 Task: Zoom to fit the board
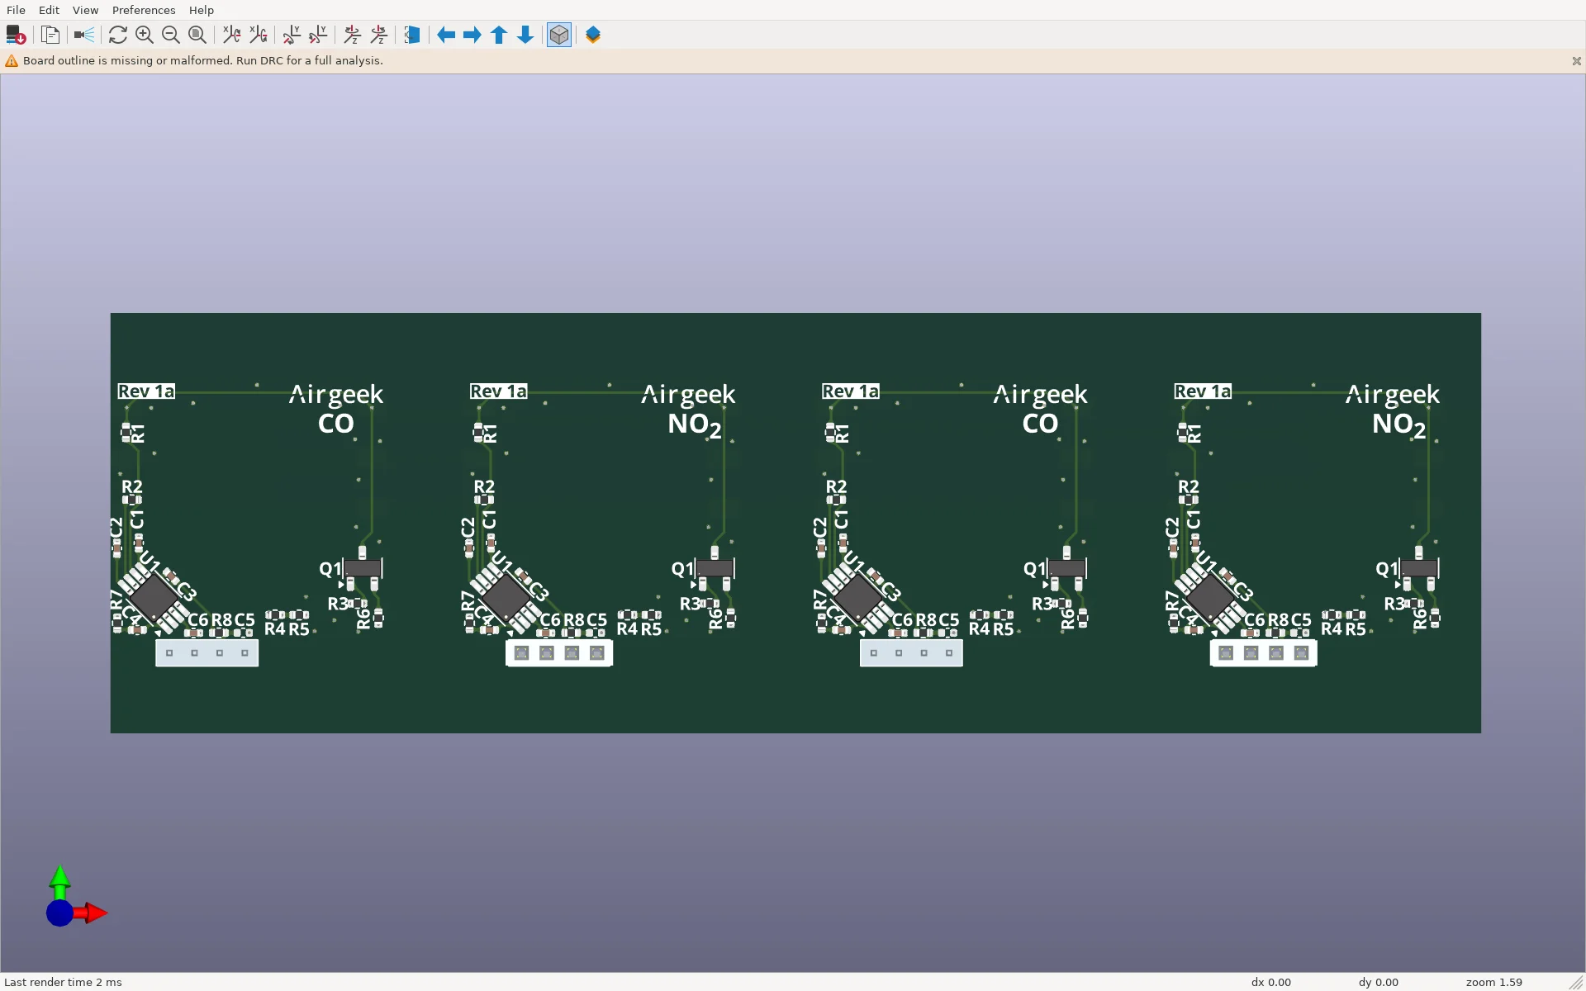point(197,35)
